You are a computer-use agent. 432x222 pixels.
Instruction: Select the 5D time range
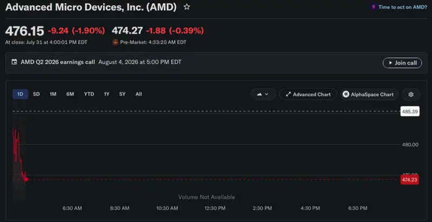(36, 94)
